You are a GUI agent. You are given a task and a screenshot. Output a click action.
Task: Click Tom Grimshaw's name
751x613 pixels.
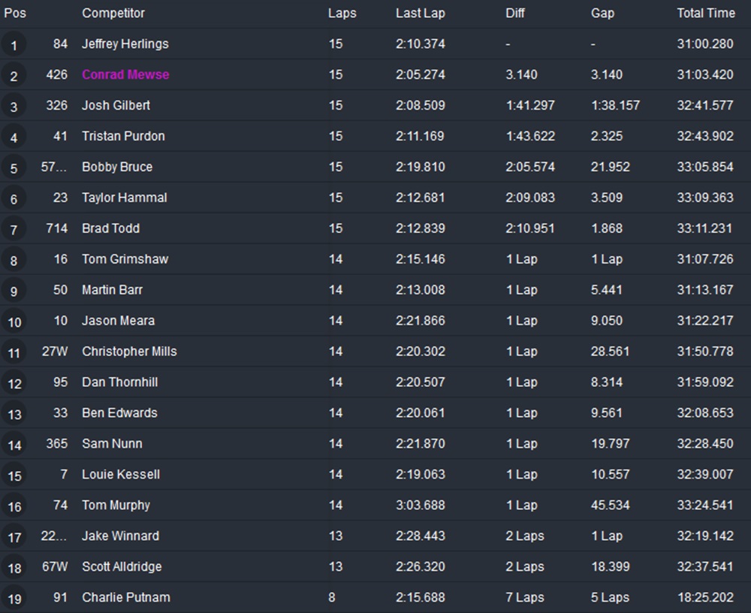tap(125, 259)
